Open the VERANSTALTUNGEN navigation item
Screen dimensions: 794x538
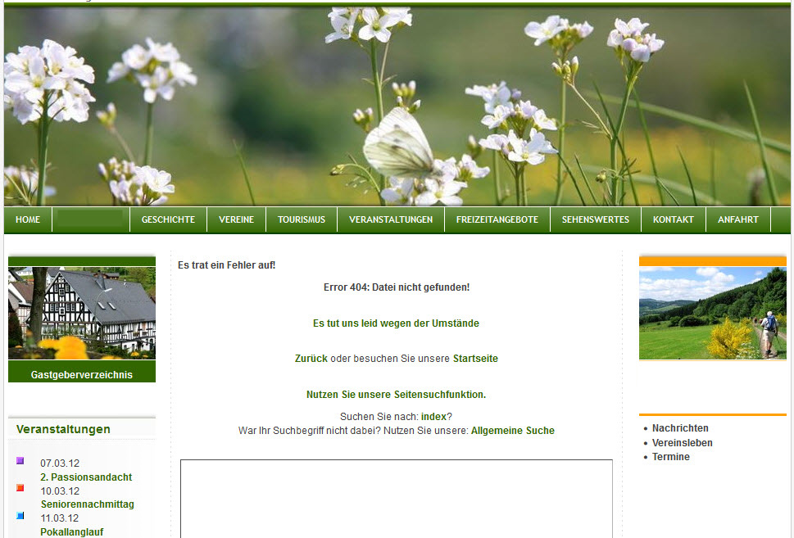pyautogui.click(x=391, y=219)
